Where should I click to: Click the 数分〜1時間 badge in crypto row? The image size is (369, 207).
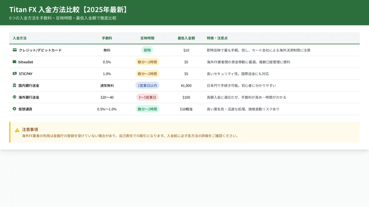click(147, 109)
